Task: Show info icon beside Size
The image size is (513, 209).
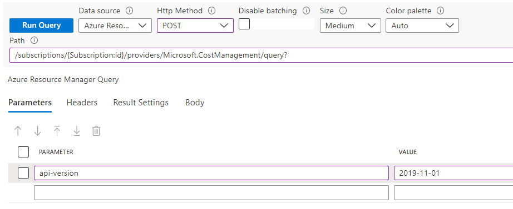Action: coord(343,11)
